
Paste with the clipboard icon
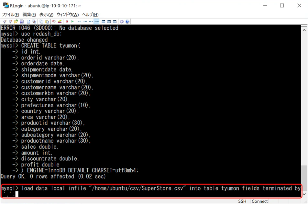pos(47,22)
